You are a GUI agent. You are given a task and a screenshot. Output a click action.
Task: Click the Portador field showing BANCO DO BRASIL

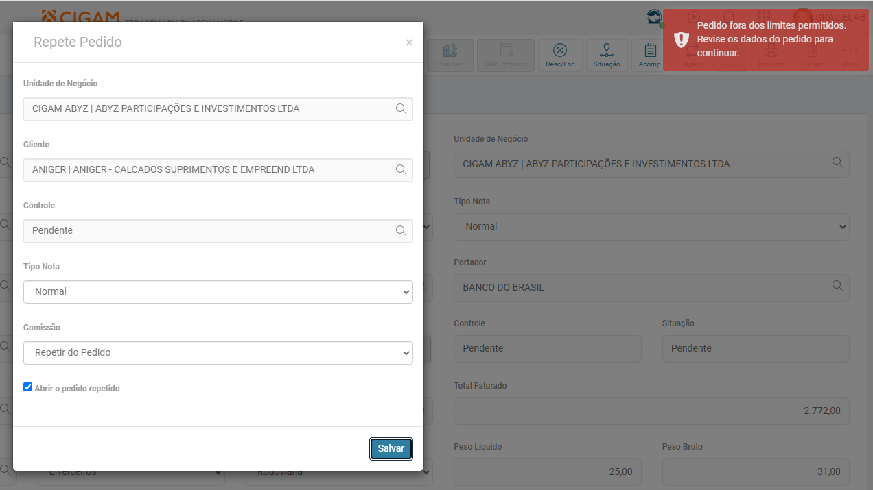pyautogui.click(x=651, y=287)
